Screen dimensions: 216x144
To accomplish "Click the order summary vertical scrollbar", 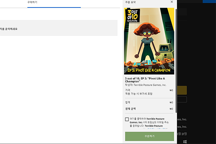I will click(x=176, y=61).
